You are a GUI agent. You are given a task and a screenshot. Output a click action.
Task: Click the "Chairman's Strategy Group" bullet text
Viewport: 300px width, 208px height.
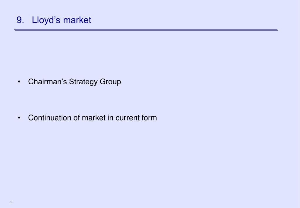(74, 82)
